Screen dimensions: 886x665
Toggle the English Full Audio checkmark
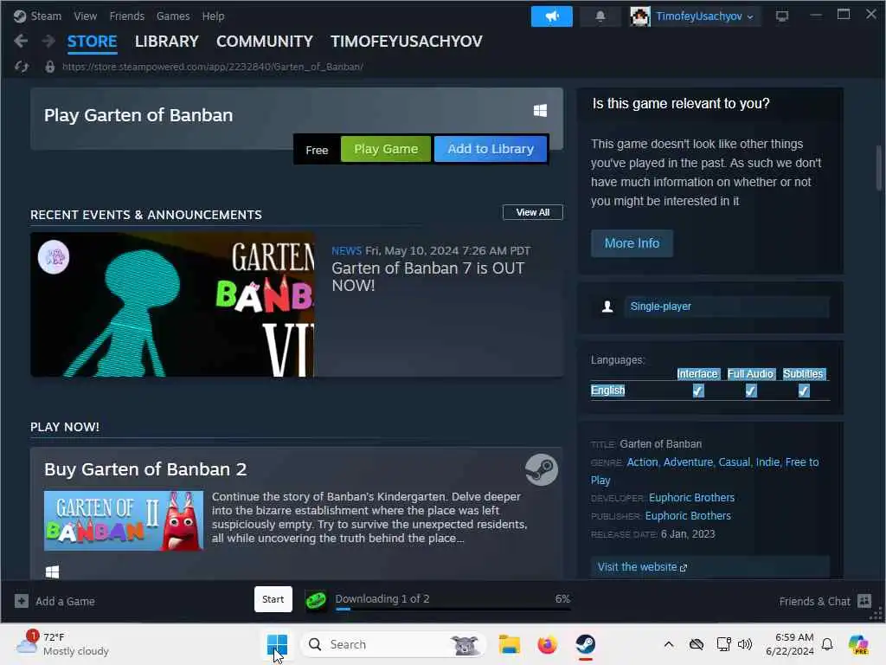(751, 391)
